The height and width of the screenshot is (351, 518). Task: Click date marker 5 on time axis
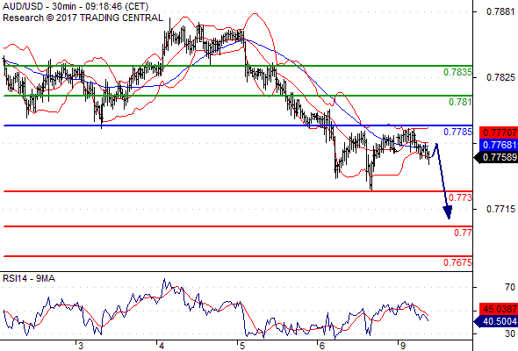241,346
